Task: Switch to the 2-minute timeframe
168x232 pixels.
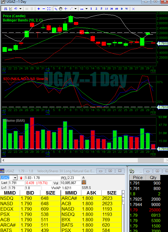Action: point(96,9)
